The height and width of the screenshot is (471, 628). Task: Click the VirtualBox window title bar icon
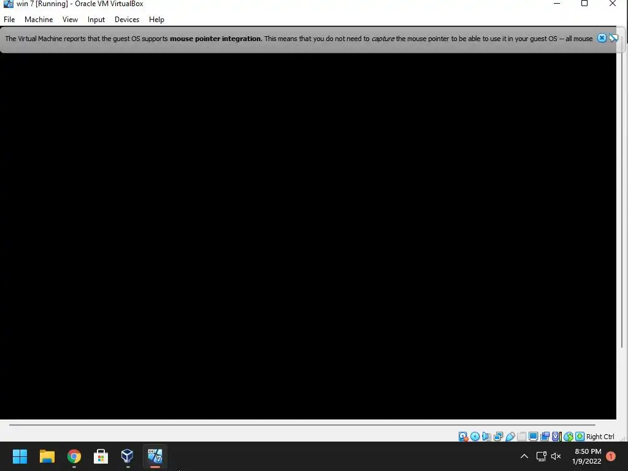click(8, 4)
